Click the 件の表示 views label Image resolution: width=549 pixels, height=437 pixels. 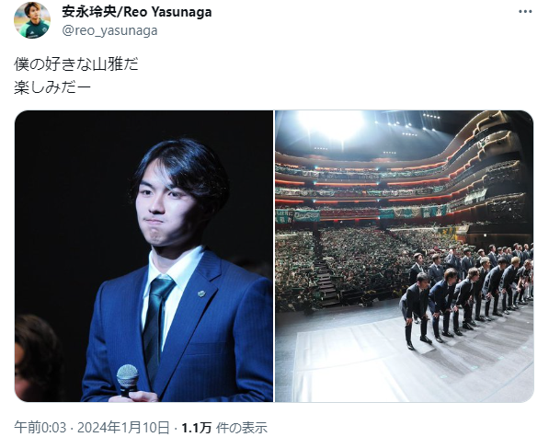pos(242,428)
